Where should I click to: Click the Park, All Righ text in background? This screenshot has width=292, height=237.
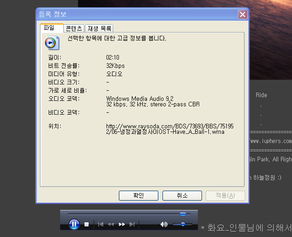(x=275, y=160)
